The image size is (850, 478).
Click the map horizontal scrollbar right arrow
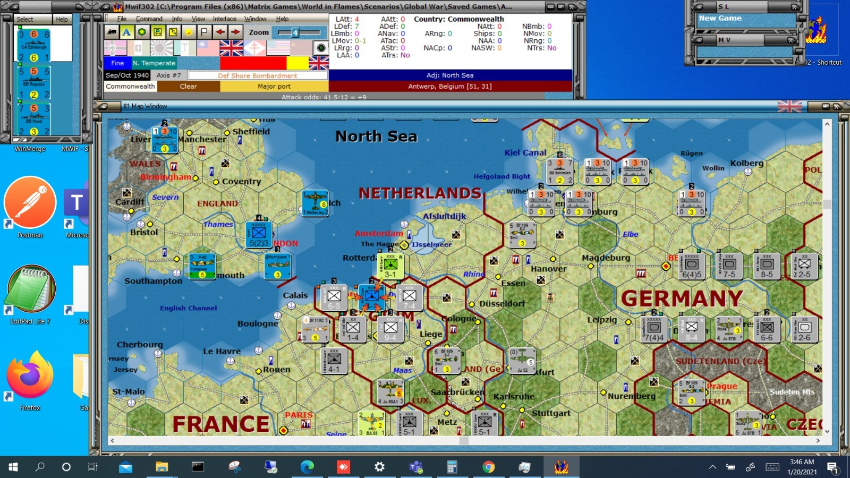(x=818, y=440)
